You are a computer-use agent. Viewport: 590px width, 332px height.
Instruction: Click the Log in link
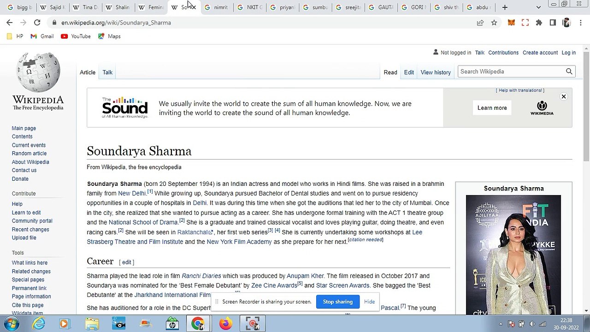(x=568, y=53)
